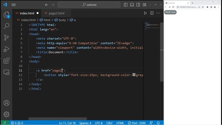Open the Search view in activity bar
The image size is (222, 125).
coord(7,26)
